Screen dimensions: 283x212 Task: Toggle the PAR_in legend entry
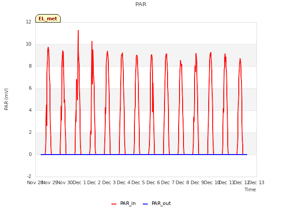(x=123, y=203)
